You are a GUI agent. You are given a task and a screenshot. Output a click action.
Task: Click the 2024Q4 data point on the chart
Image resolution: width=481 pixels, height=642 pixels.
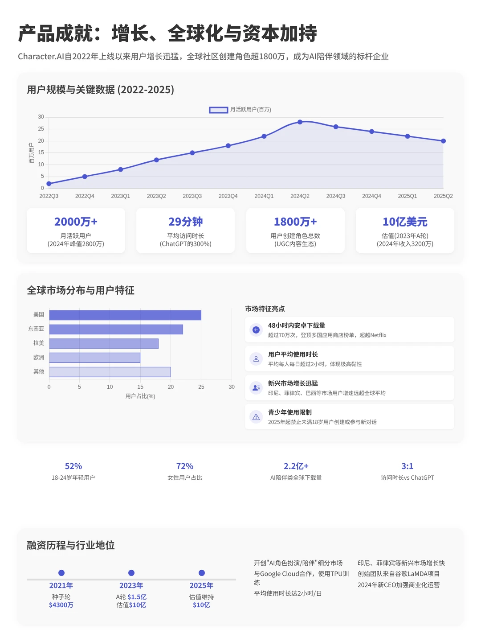(x=371, y=132)
